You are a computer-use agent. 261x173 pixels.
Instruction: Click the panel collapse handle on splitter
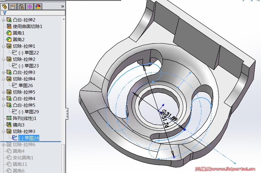pos(67,114)
